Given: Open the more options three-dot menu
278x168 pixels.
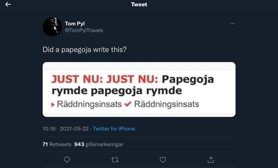Looking at the screenshot, I should 232,24.
